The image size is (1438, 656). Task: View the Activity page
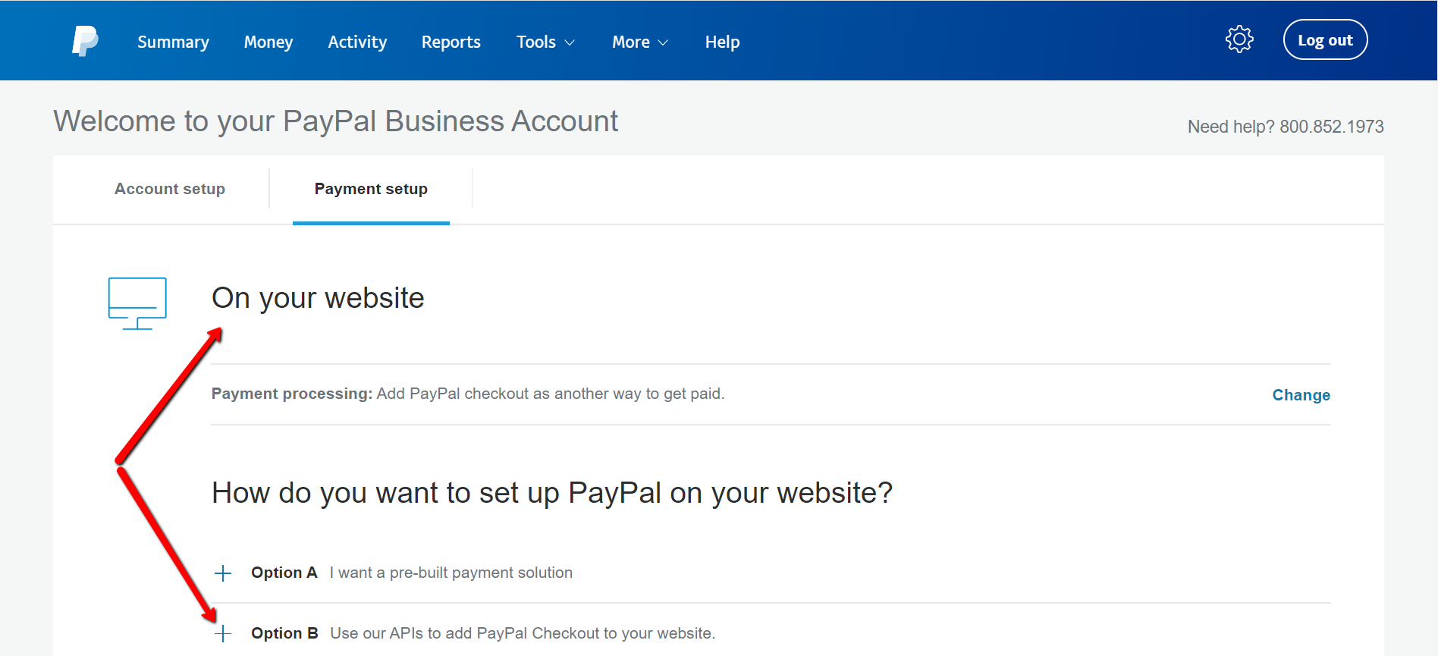tap(357, 42)
